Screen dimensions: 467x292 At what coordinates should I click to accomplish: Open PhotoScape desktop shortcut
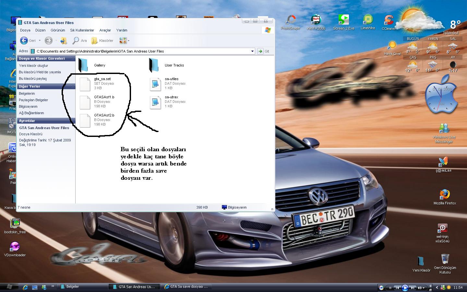290,22
